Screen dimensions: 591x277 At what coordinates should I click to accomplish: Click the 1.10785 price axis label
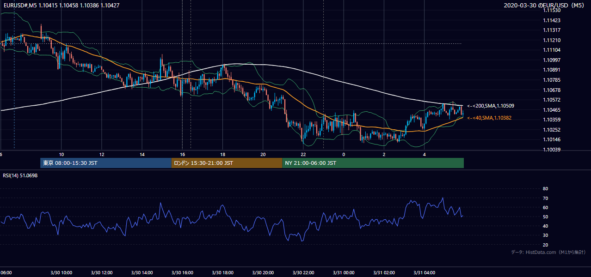552,80
